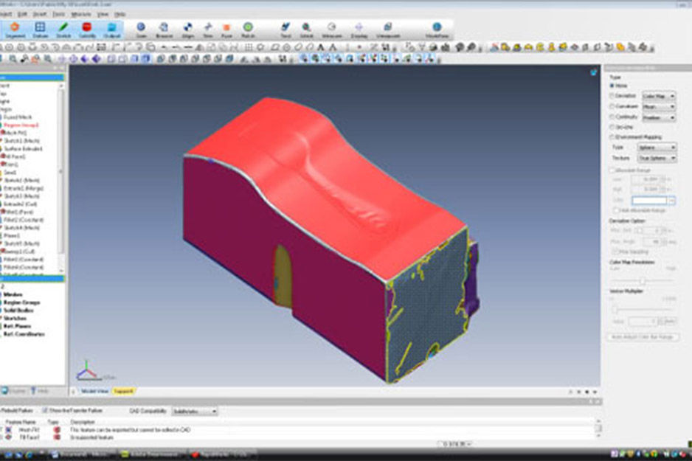Click the Segment mode icon
The width and height of the screenshot is (692, 461).
pos(14,28)
